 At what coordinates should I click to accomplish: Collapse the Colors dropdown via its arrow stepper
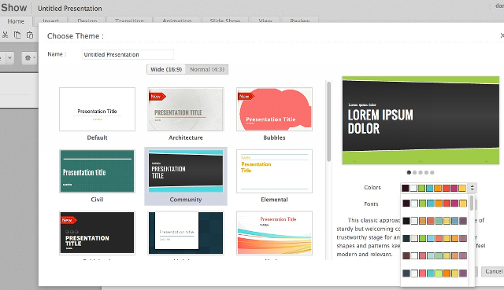(x=472, y=188)
